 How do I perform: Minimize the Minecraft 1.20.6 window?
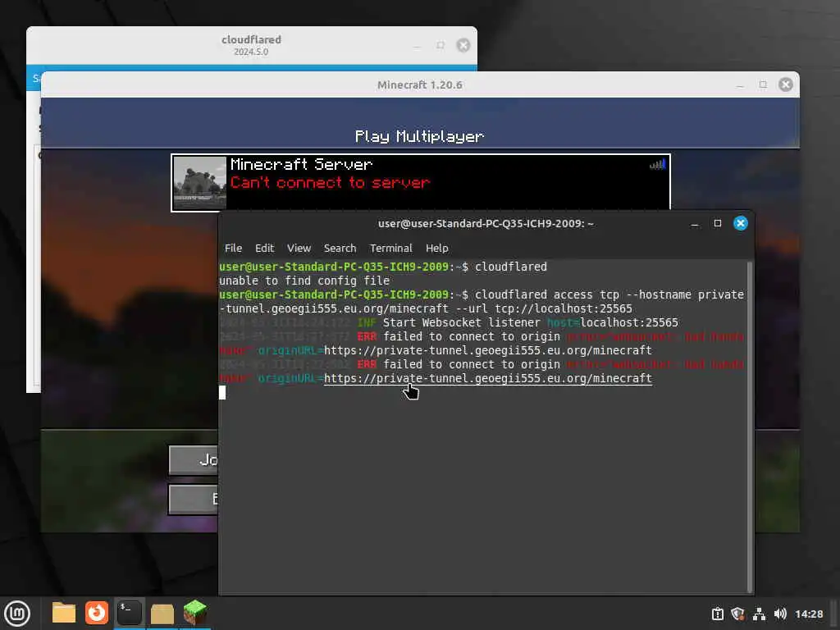[740, 85]
